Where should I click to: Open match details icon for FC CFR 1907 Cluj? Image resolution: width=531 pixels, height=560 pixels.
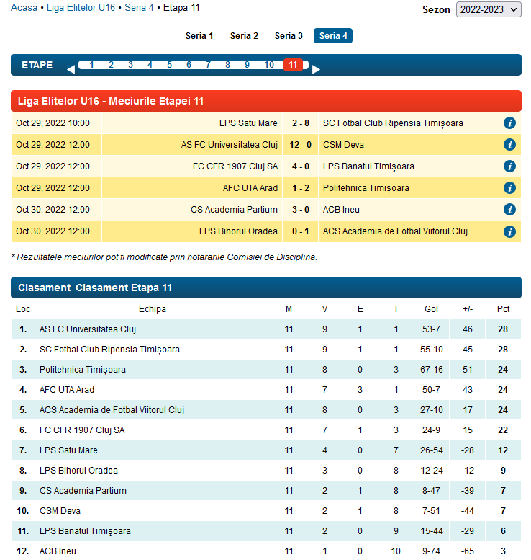pos(509,166)
